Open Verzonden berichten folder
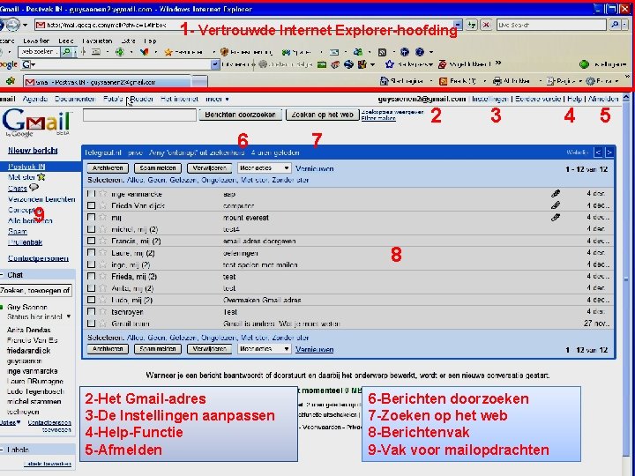The width and height of the screenshot is (635, 476). 41,199
